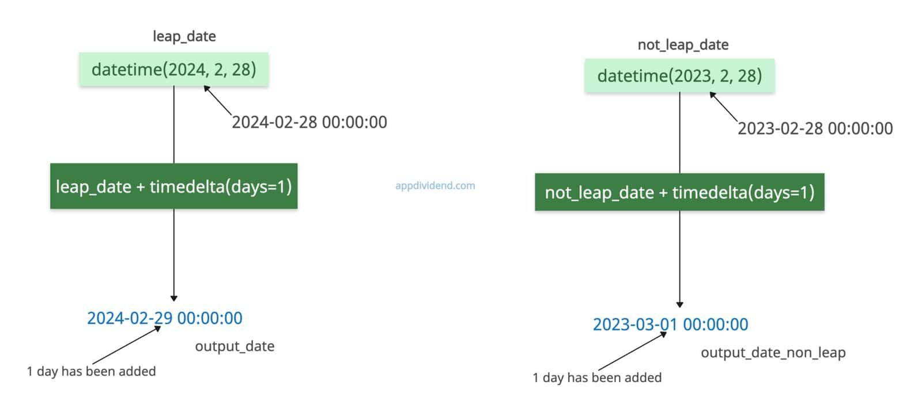Click the blue 2023-03-01 00:00:00 result
Screen dimensions: 922x412
(670, 325)
